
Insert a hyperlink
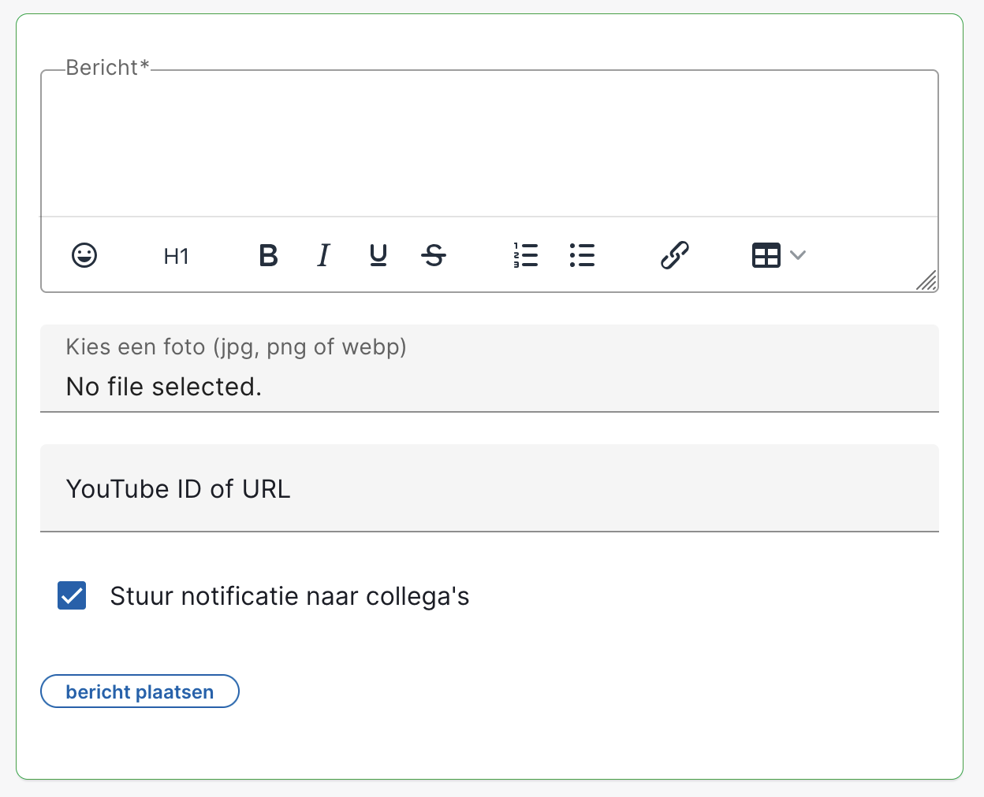[675, 255]
